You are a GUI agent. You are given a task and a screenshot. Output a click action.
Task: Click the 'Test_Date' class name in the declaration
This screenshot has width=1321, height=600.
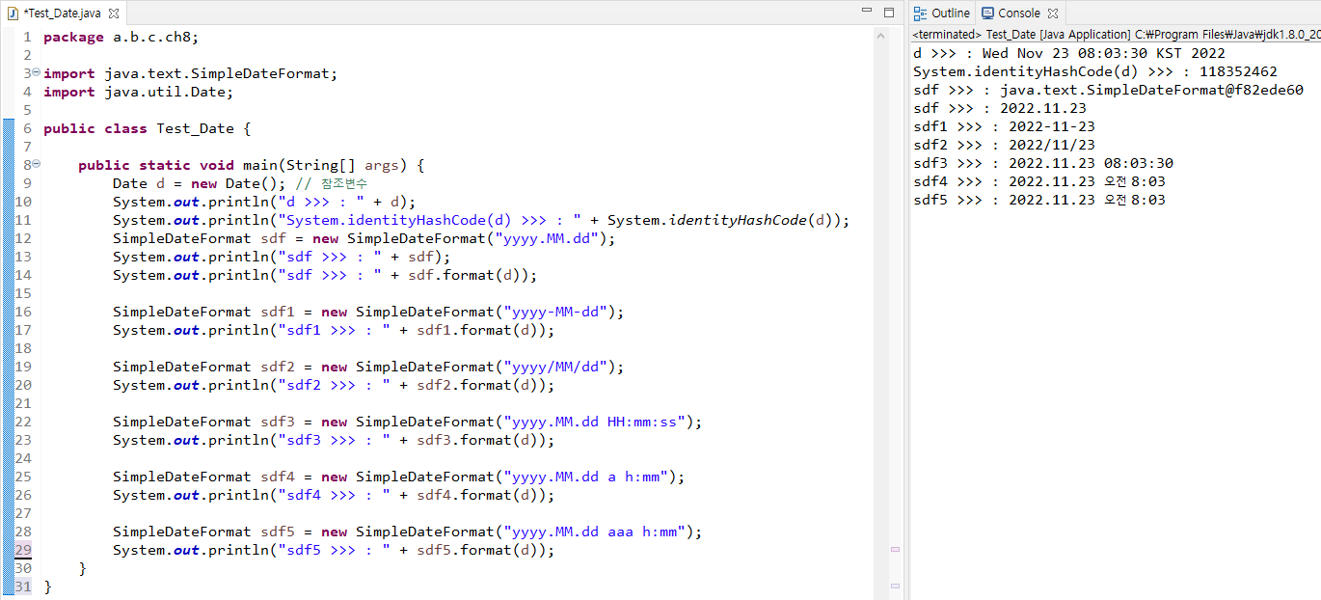(x=196, y=128)
